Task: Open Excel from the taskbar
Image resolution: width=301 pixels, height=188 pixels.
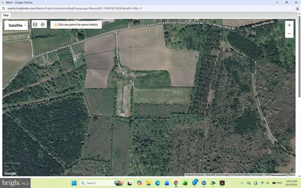Action: pos(185,183)
